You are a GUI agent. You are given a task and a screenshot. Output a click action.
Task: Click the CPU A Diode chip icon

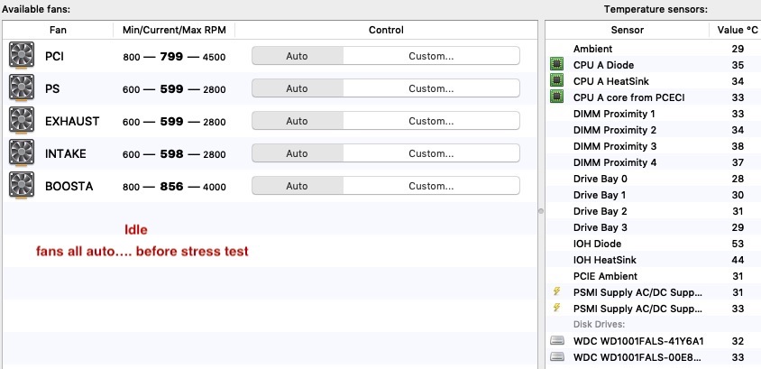point(556,65)
